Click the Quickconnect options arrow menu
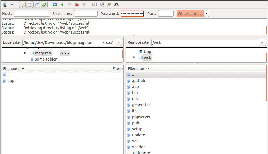Viewport: 268px width, 154px height. click(x=207, y=13)
